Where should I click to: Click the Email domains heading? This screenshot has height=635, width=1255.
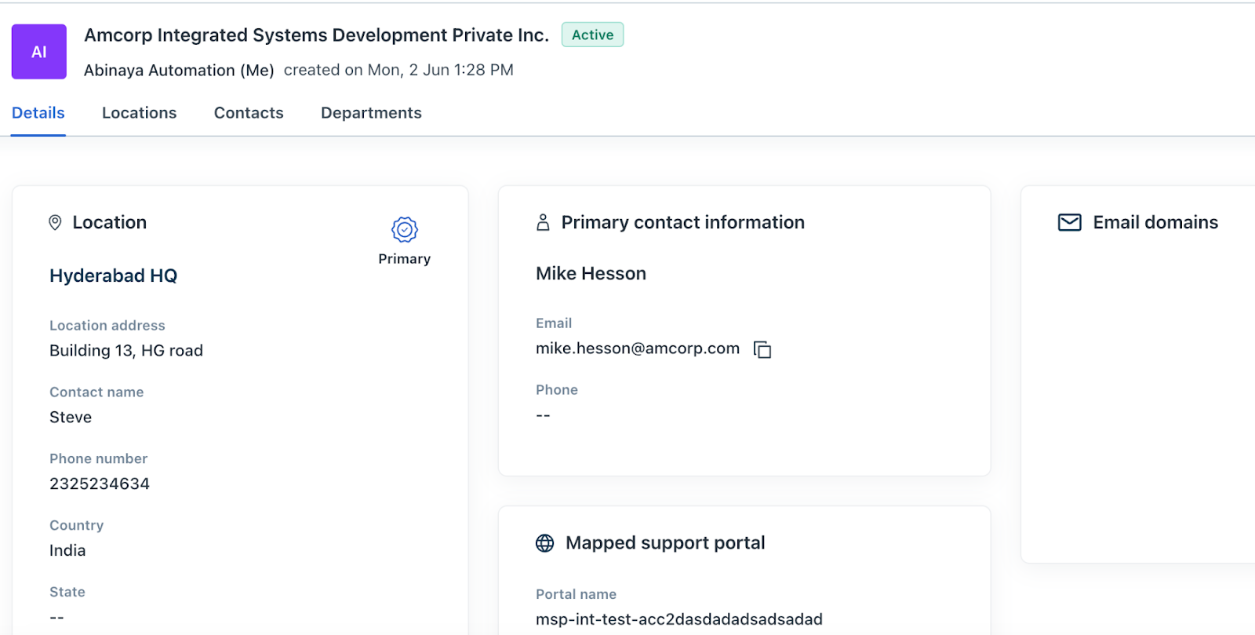pyautogui.click(x=1155, y=223)
